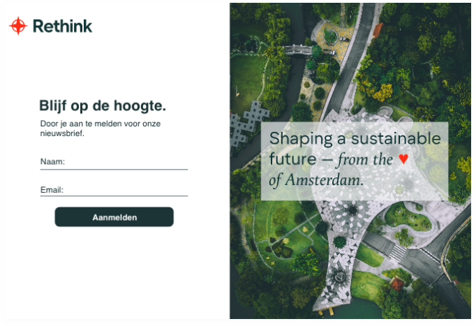The height and width of the screenshot is (326, 476).
Task: Click the white footbridge in the aerial photo
Action: [297, 49]
